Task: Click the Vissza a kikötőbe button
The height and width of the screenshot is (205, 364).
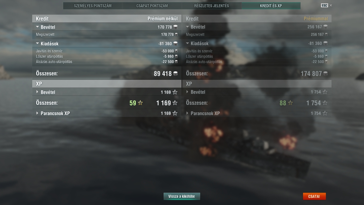Action: point(182,196)
